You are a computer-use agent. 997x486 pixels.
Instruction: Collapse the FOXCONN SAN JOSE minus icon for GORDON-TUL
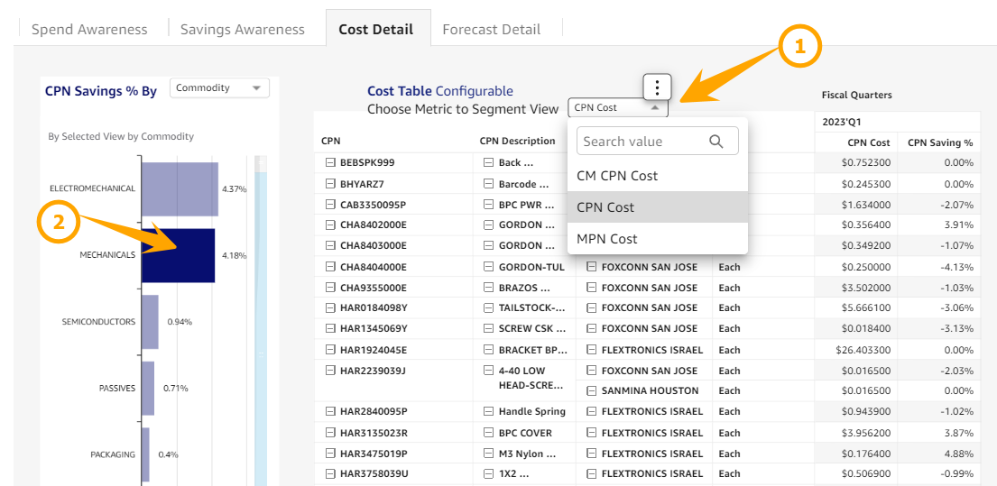coord(592,267)
